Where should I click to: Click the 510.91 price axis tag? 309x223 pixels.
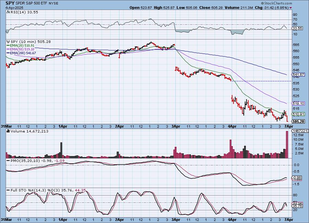(298, 114)
